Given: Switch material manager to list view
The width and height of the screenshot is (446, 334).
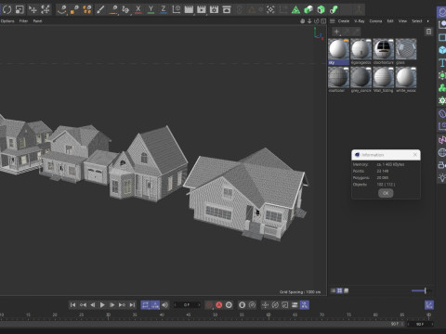Looking at the screenshot, I should [333, 290].
